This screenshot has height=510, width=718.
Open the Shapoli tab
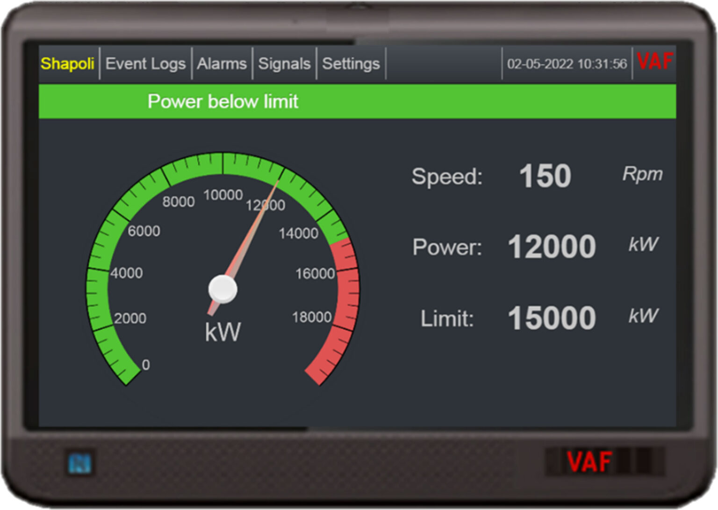coord(68,64)
